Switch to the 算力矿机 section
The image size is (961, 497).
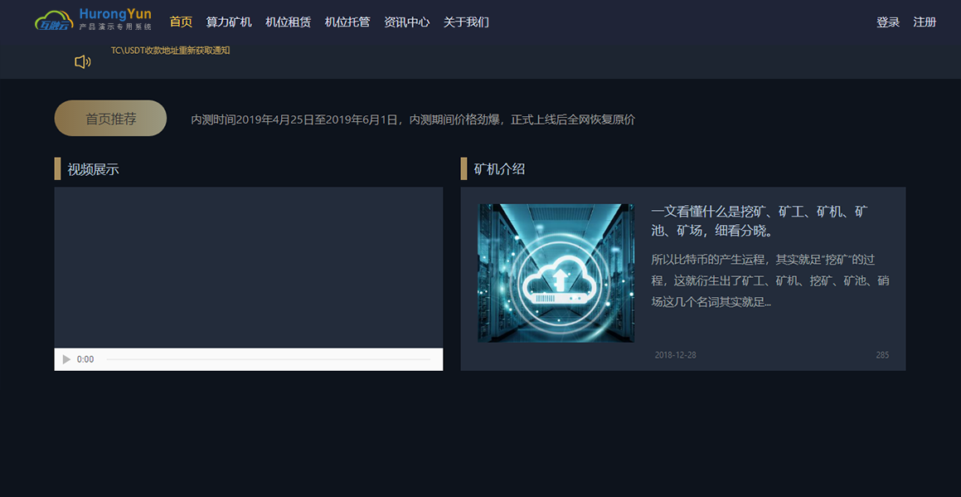click(x=228, y=22)
